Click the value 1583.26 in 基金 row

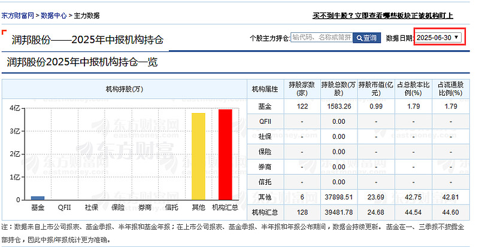(x=339, y=106)
